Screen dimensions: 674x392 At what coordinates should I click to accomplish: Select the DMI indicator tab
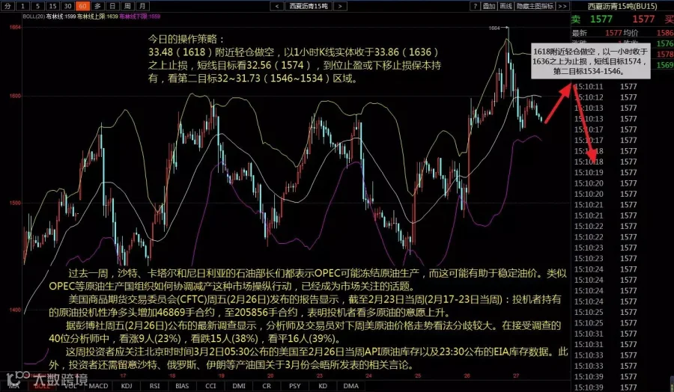239,385
